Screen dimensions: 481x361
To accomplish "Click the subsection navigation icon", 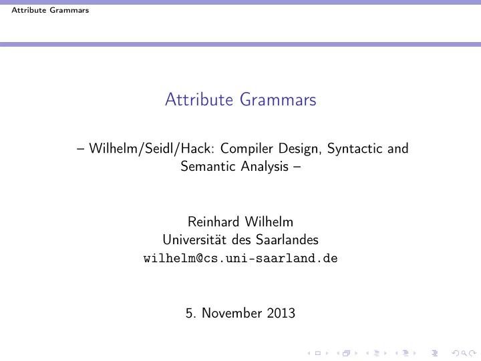I will coord(377,353).
